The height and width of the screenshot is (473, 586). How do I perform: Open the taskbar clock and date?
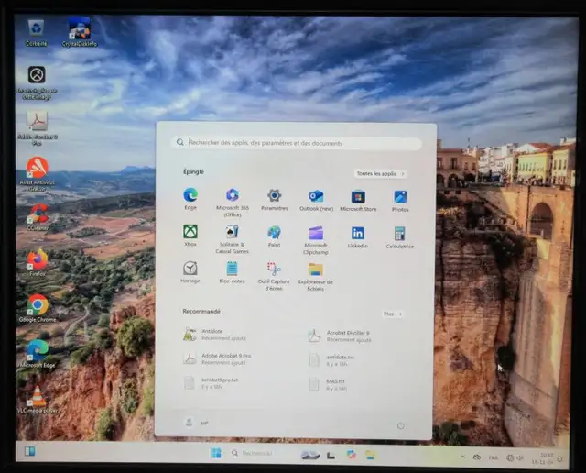point(543,458)
